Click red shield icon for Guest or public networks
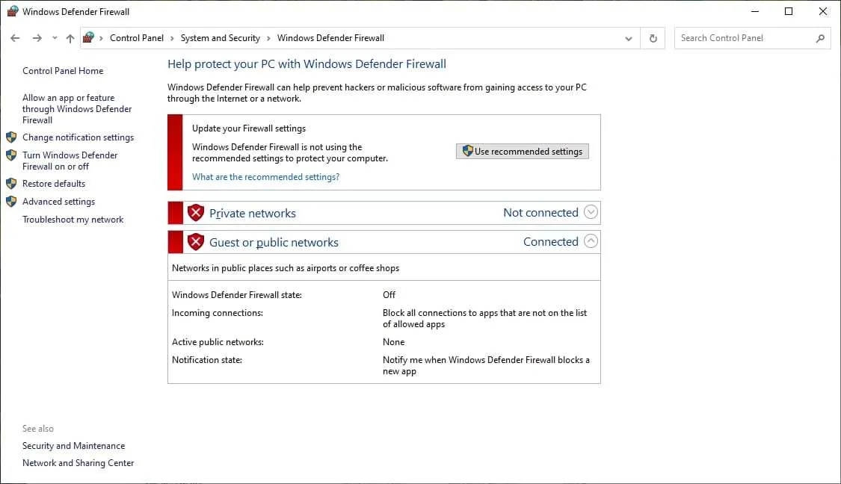The height and width of the screenshot is (484, 841). pos(196,242)
